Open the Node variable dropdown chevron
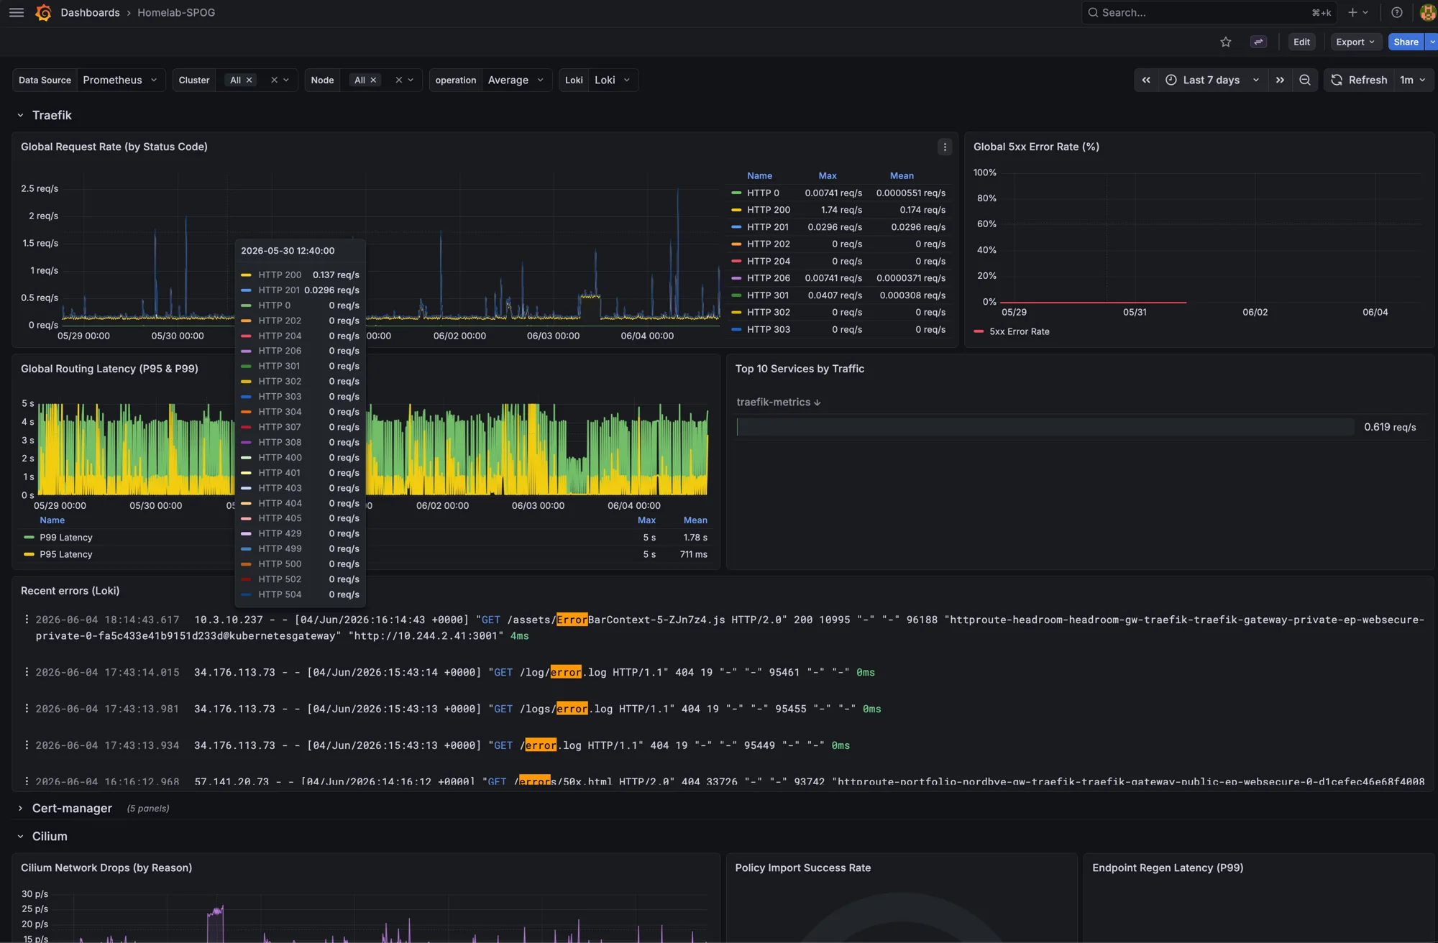 (411, 80)
